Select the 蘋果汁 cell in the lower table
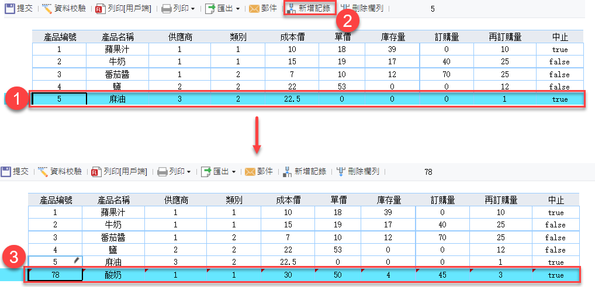This screenshot has width=595, height=287. 113,213
